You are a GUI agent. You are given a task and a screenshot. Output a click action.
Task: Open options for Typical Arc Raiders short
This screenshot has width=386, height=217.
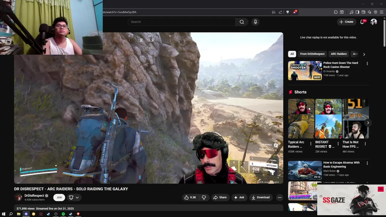311,144
